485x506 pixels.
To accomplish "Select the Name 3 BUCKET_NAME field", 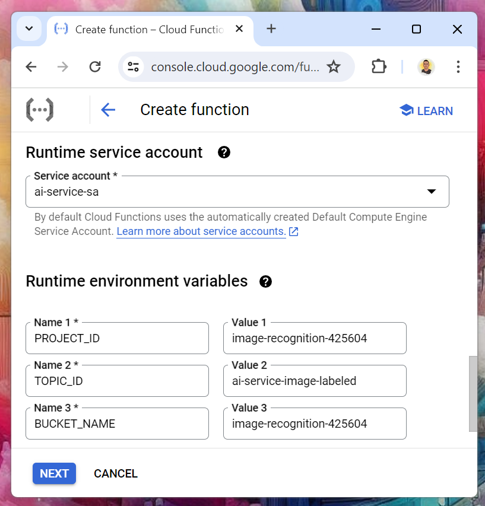I will tap(118, 424).
